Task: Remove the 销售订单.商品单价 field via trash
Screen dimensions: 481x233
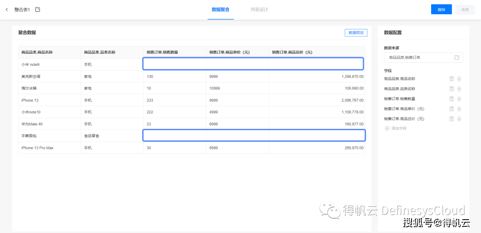Action: pyautogui.click(x=452, y=108)
